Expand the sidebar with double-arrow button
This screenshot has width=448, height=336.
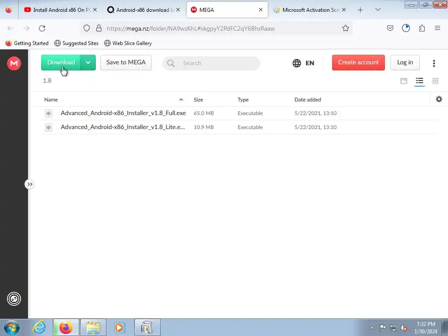click(x=30, y=184)
